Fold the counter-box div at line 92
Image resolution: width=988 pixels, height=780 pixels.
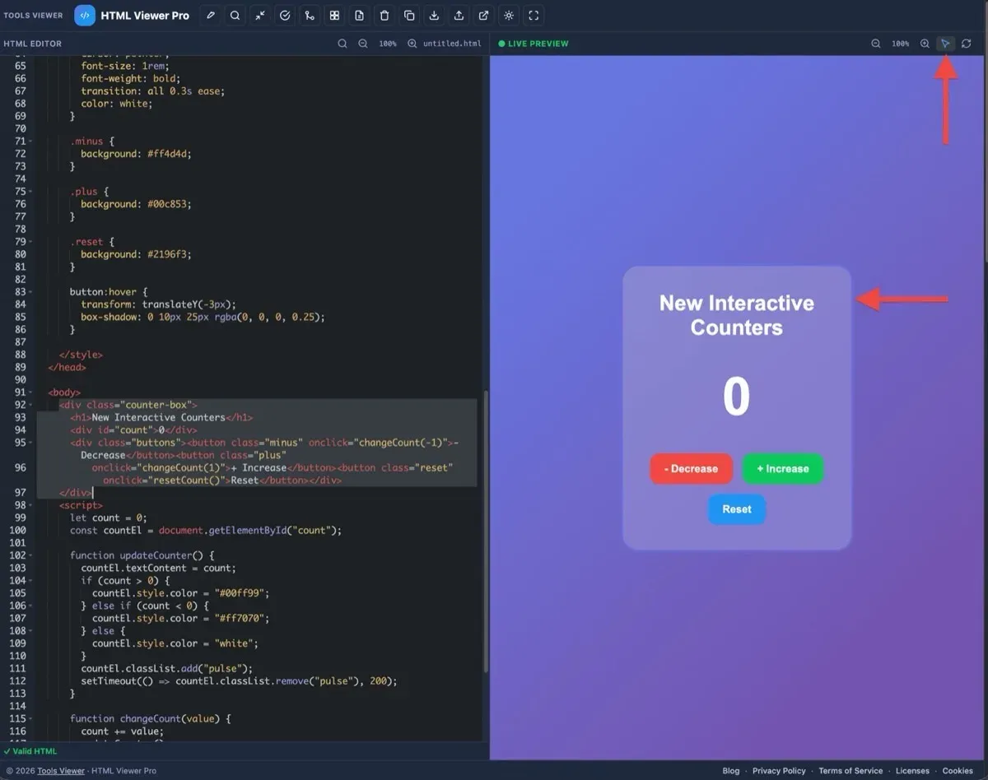pos(31,405)
